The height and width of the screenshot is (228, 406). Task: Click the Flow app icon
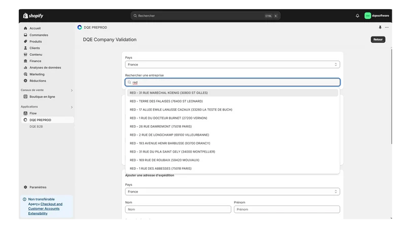coord(25,113)
